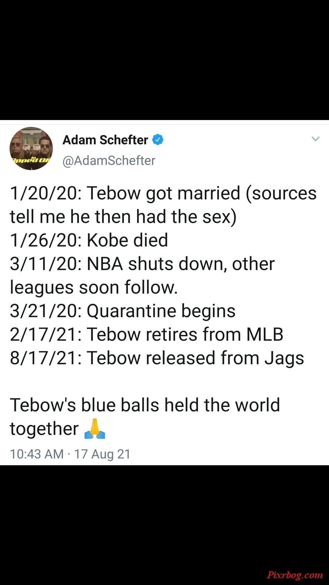The image size is (329, 585).
Task: Click the word 'together'
Action: pyautogui.click(x=44, y=429)
